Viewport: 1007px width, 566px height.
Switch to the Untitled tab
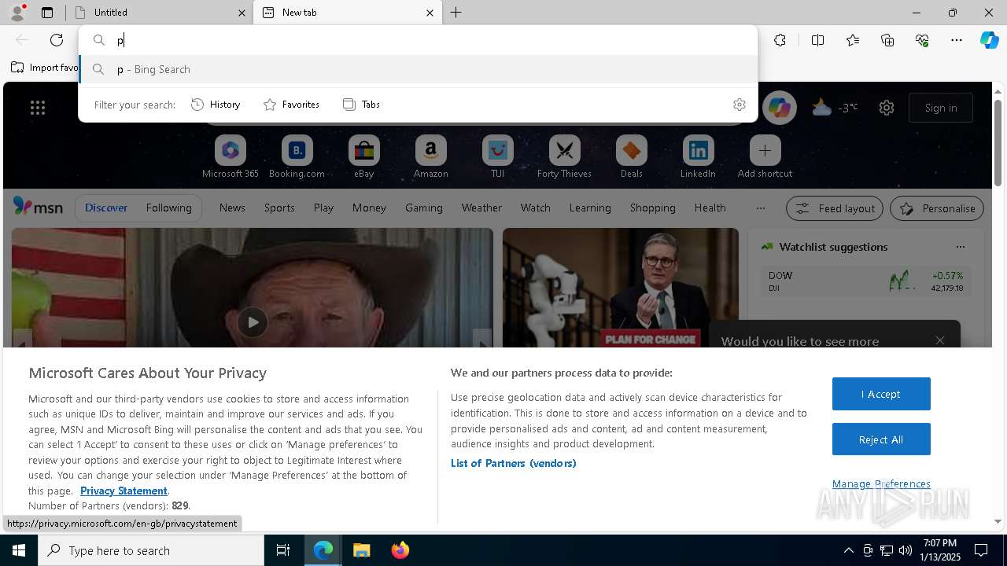click(158, 13)
